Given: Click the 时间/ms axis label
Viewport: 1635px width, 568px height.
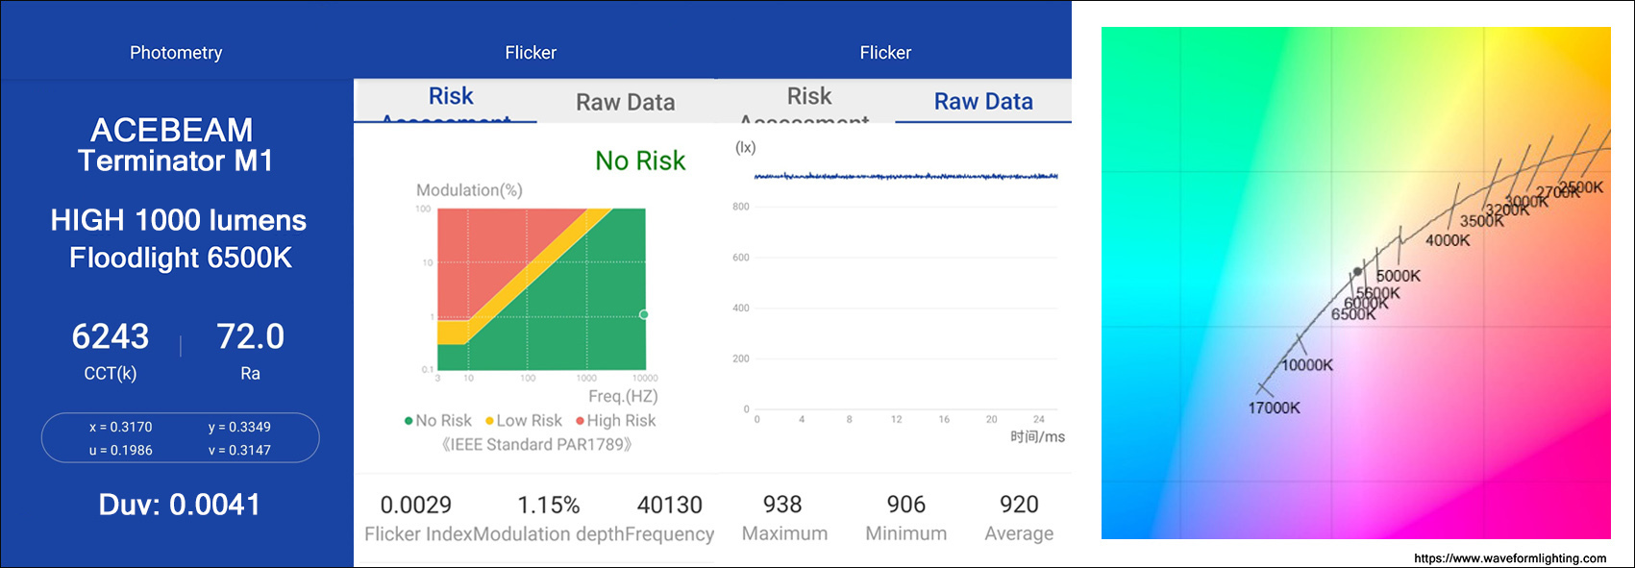Looking at the screenshot, I should point(1037,436).
